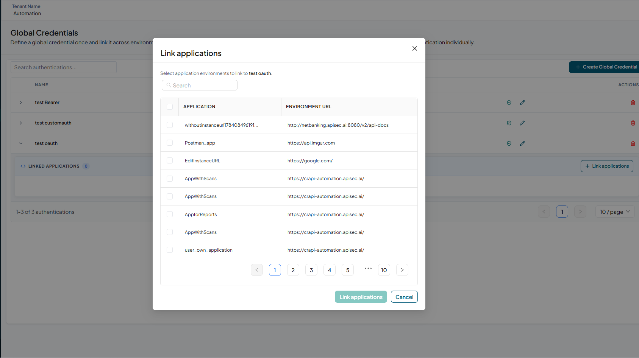Click the edit pencil for test oauth
This screenshot has width=639, height=358.
[x=522, y=143]
